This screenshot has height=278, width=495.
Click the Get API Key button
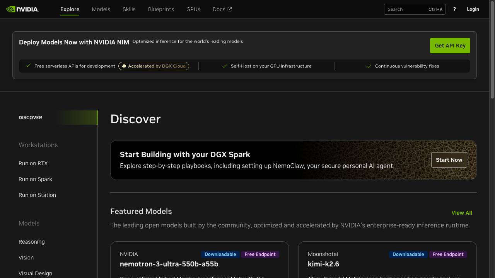450,46
